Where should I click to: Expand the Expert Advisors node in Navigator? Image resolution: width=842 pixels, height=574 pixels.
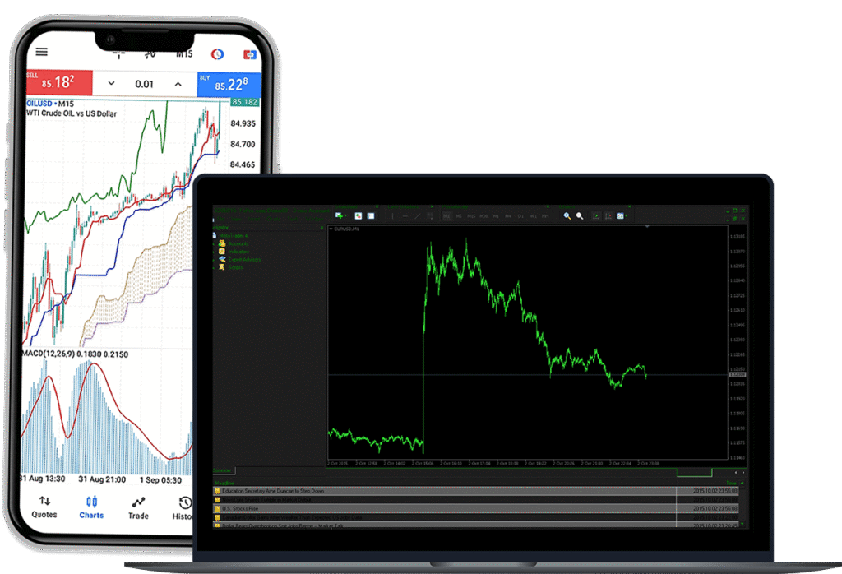(x=215, y=260)
